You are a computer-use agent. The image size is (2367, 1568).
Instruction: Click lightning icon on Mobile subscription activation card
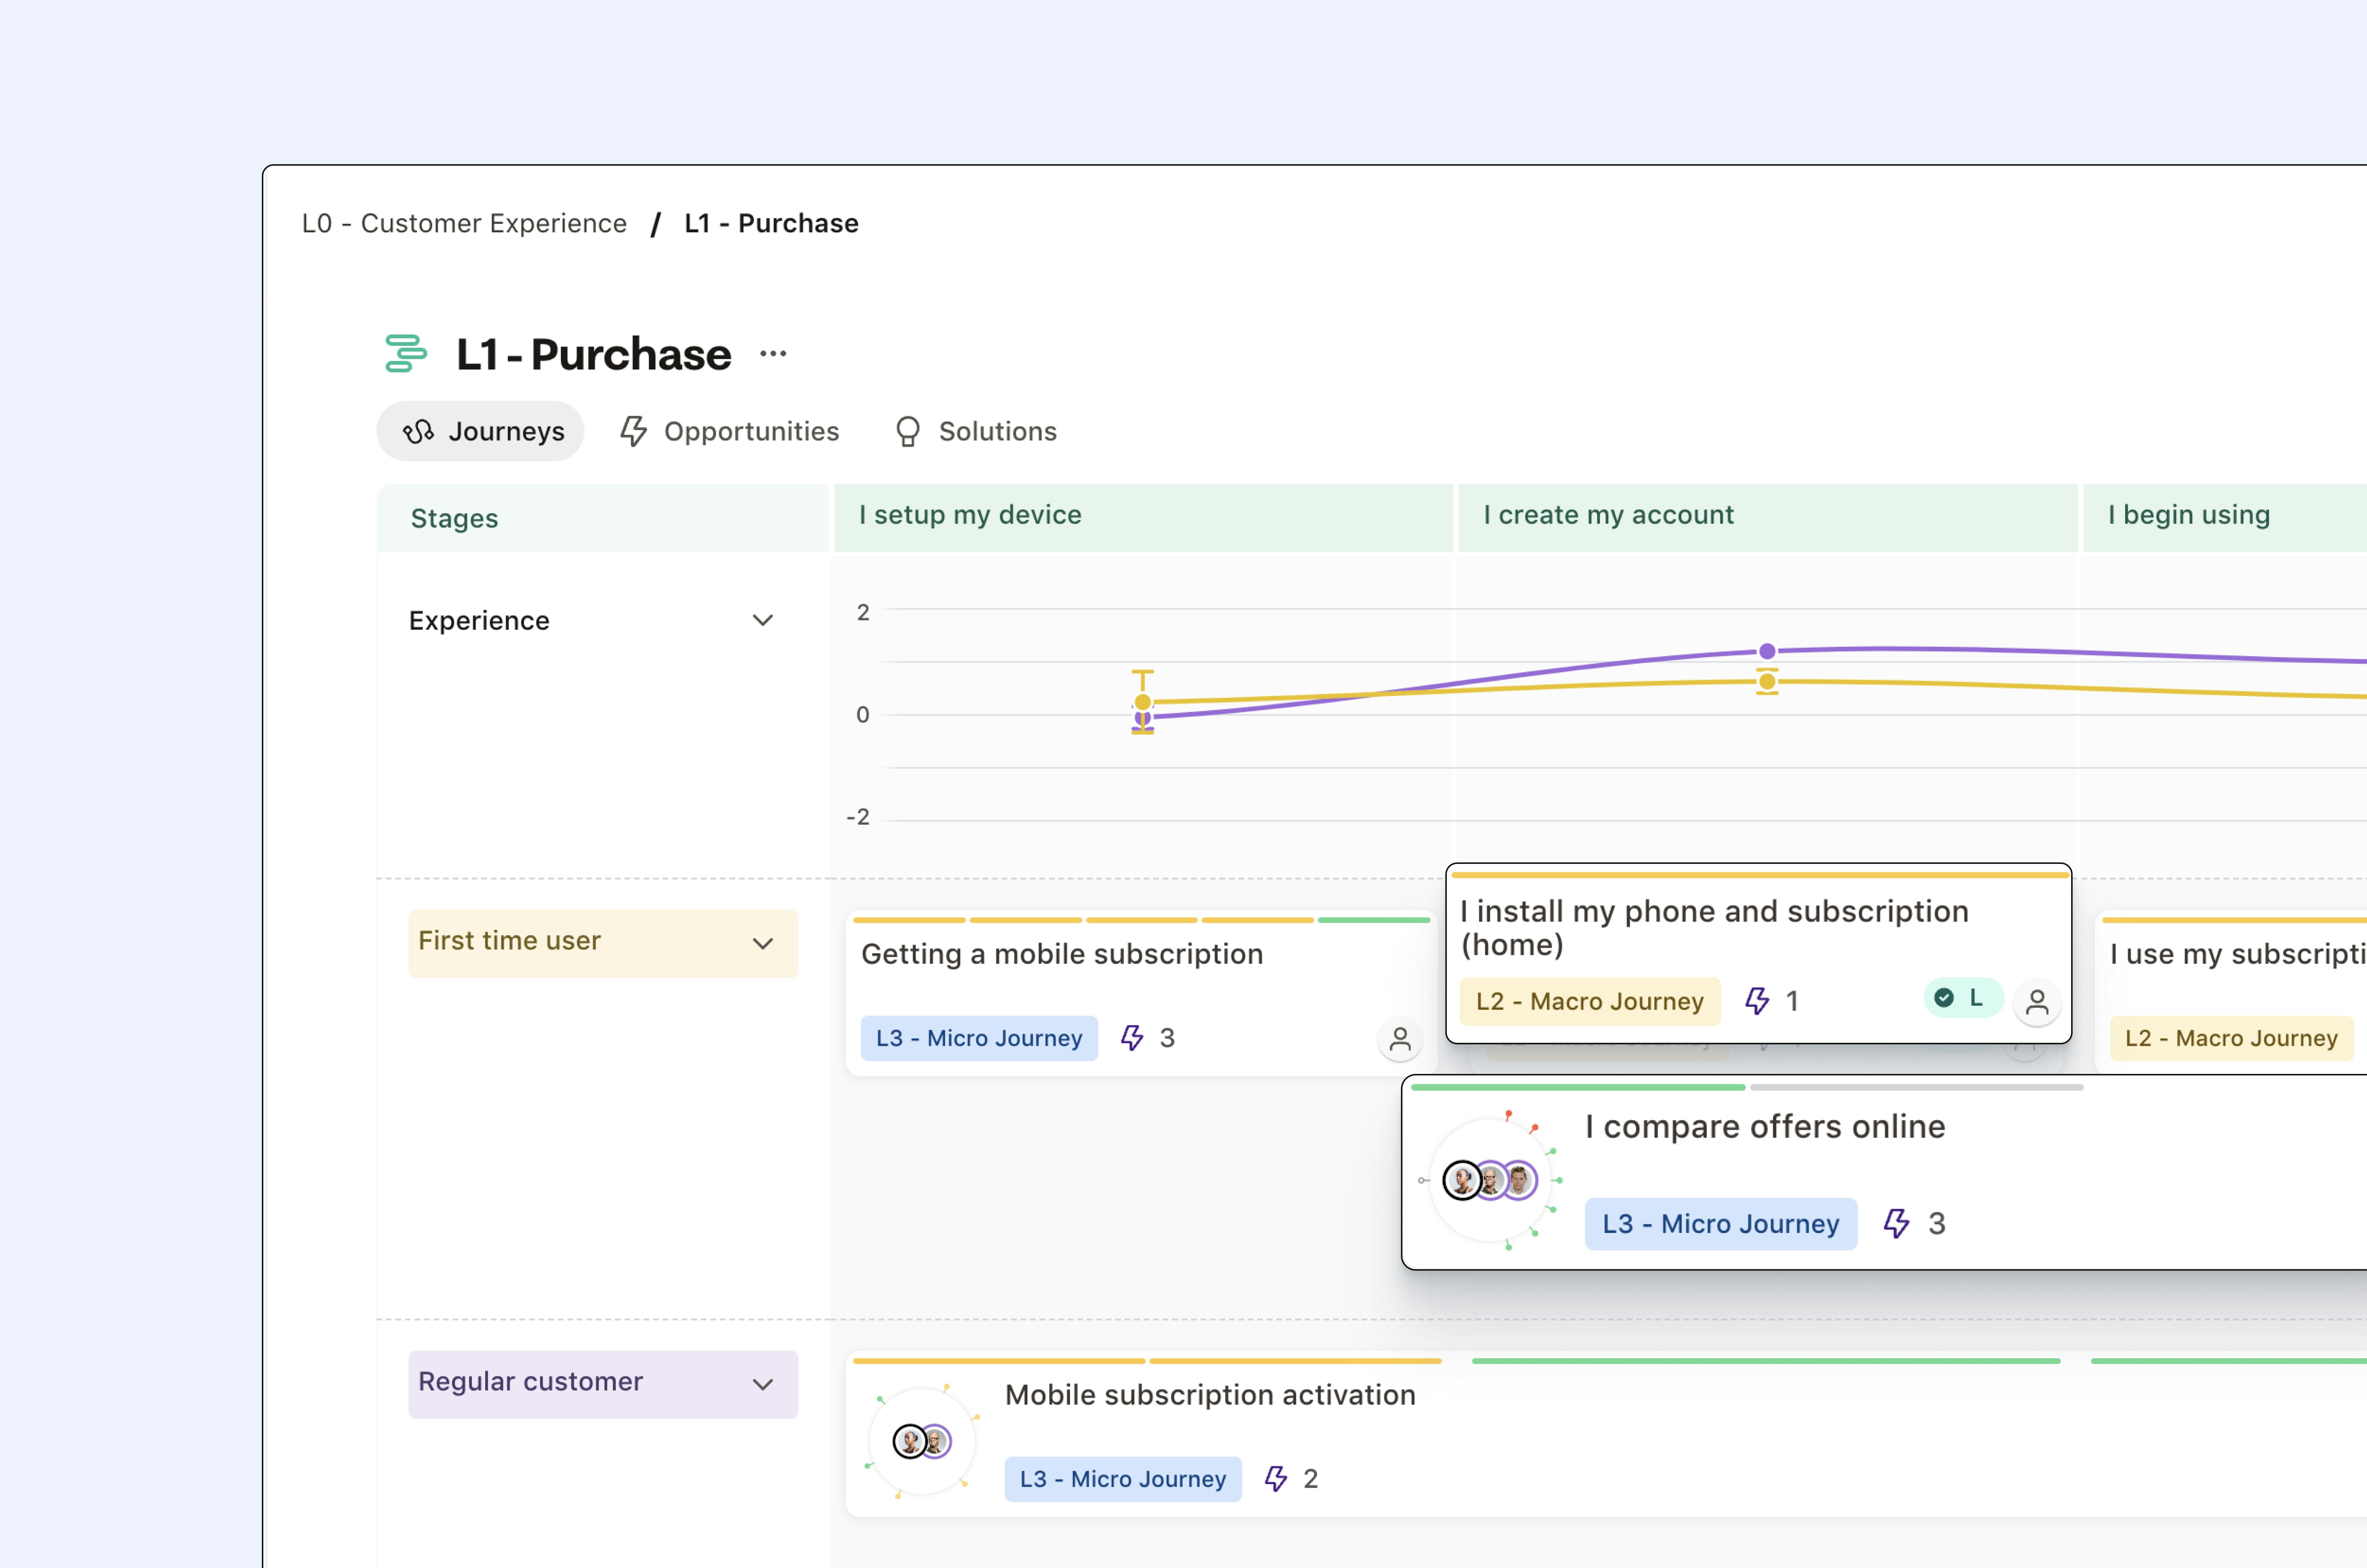pyautogui.click(x=1276, y=1479)
